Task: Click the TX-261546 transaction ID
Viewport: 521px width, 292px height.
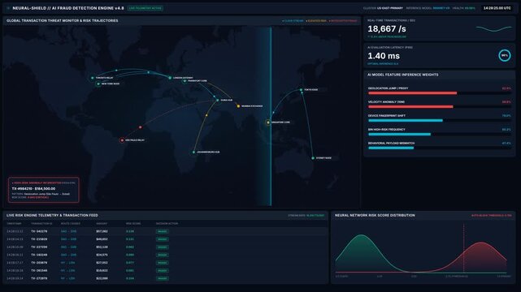Action: coord(39,270)
